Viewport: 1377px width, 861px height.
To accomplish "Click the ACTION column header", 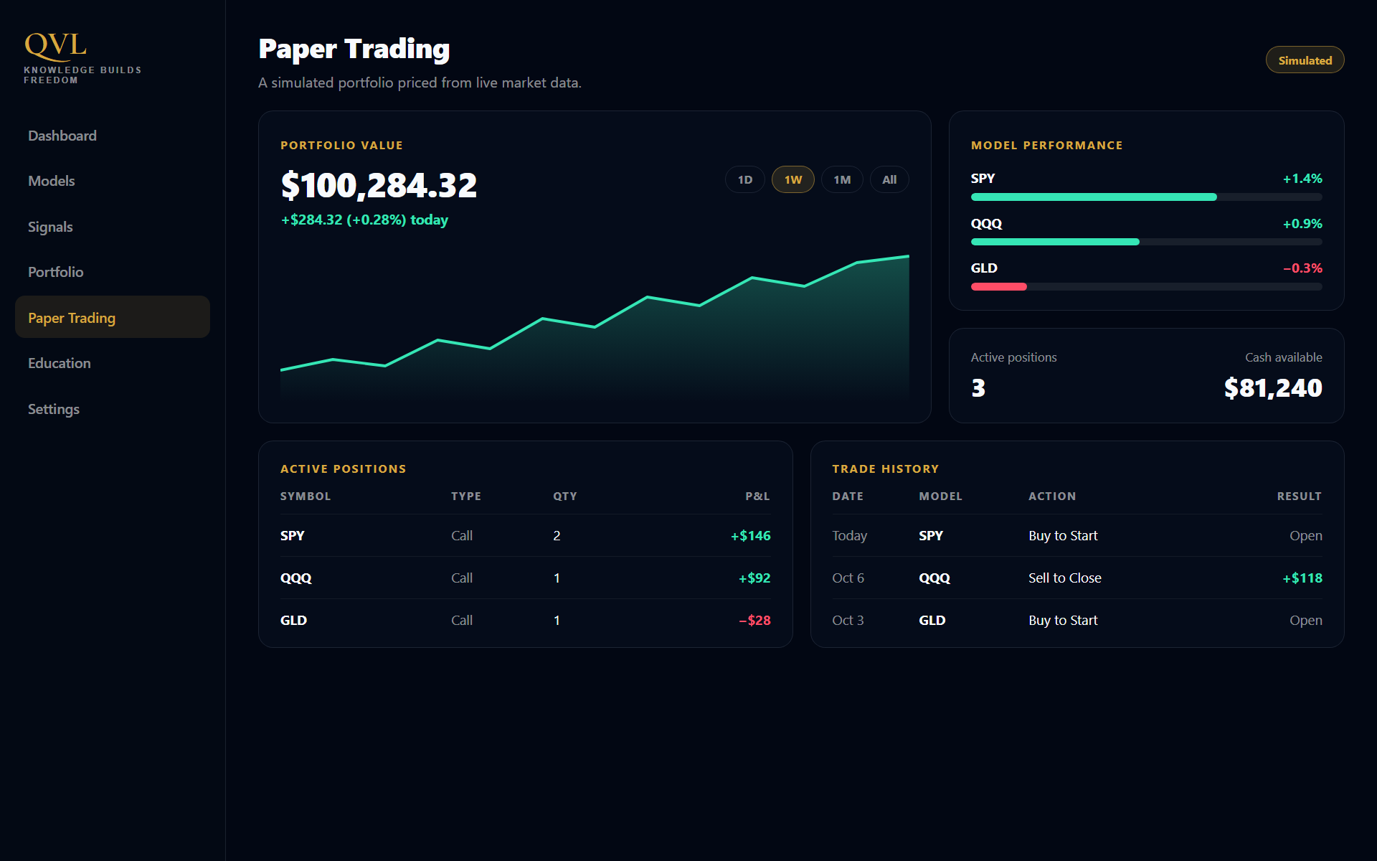I will 1052,496.
